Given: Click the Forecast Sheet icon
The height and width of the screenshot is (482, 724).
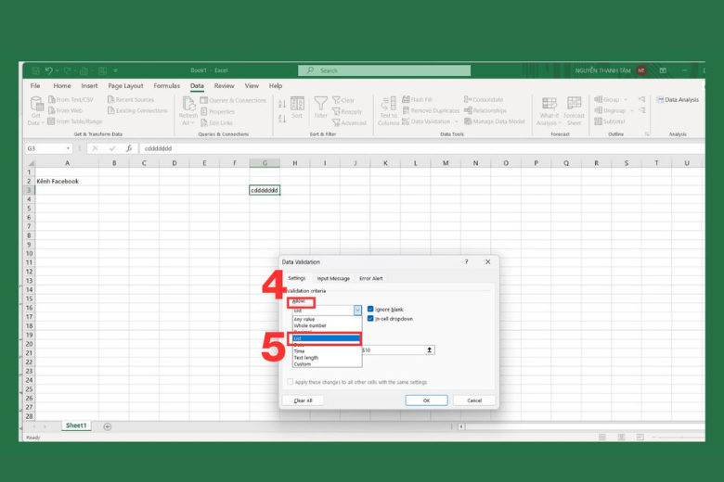Looking at the screenshot, I should pyautogui.click(x=574, y=108).
